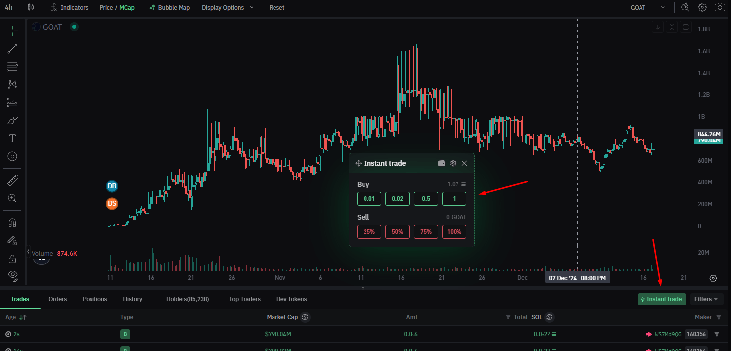The width and height of the screenshot is (731, 351).
Task: Sell 50% of GOAT holdings
Action: click(397, 232)
